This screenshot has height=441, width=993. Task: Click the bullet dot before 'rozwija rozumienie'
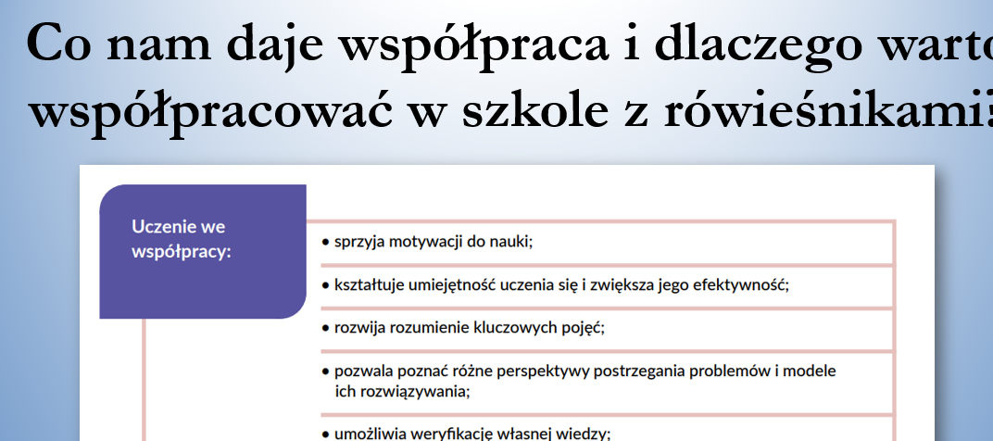pos(326,328)
